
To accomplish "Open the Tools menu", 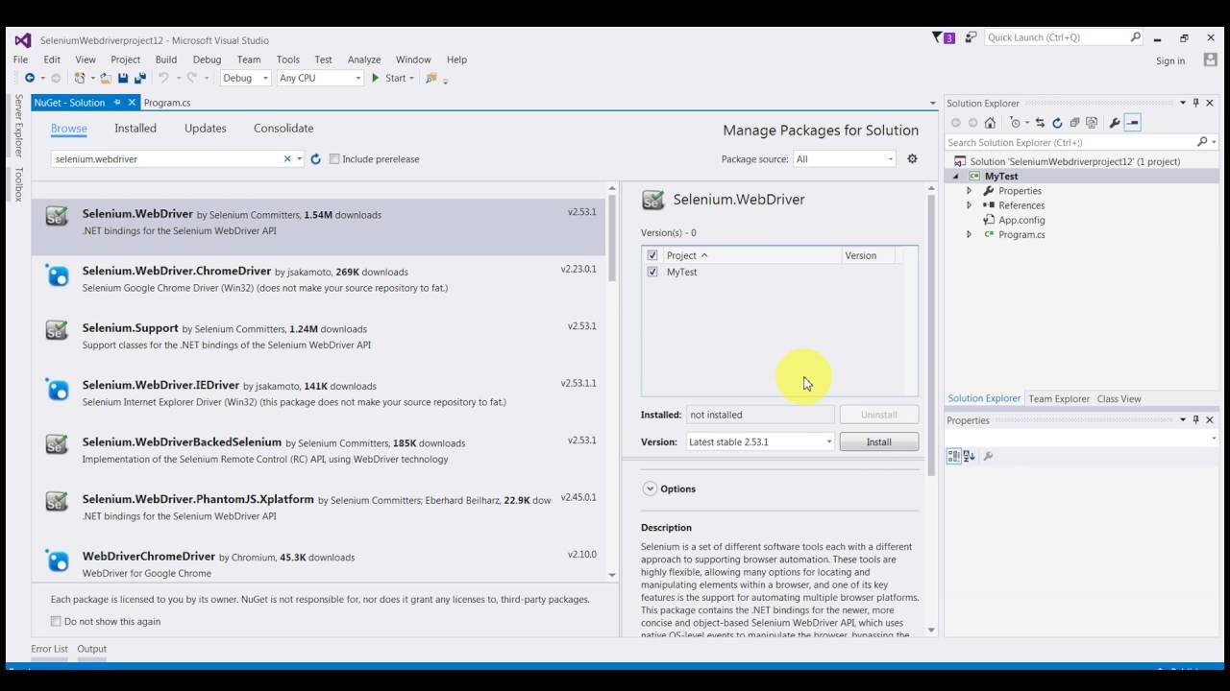I will click(288, 60).
